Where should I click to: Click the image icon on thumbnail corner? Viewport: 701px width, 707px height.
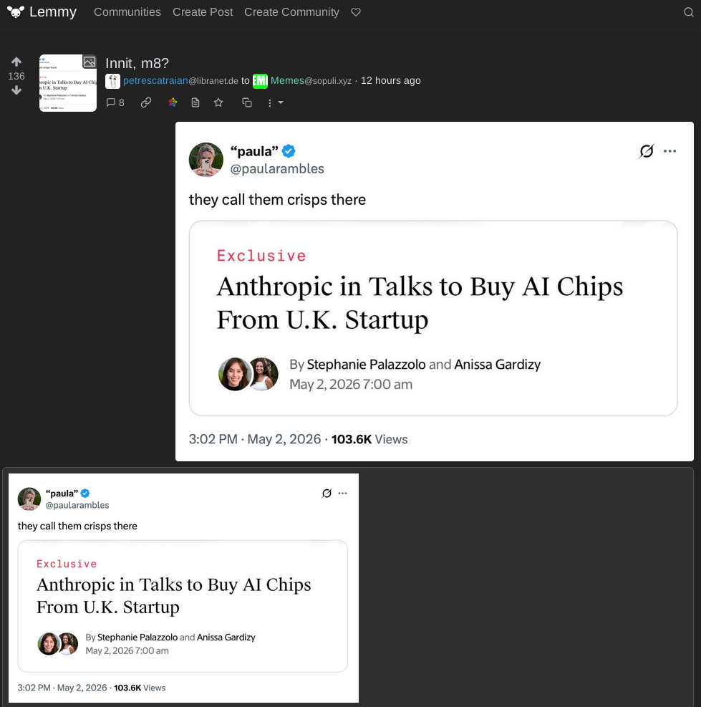pyautogui.click(x=90, y=62)
